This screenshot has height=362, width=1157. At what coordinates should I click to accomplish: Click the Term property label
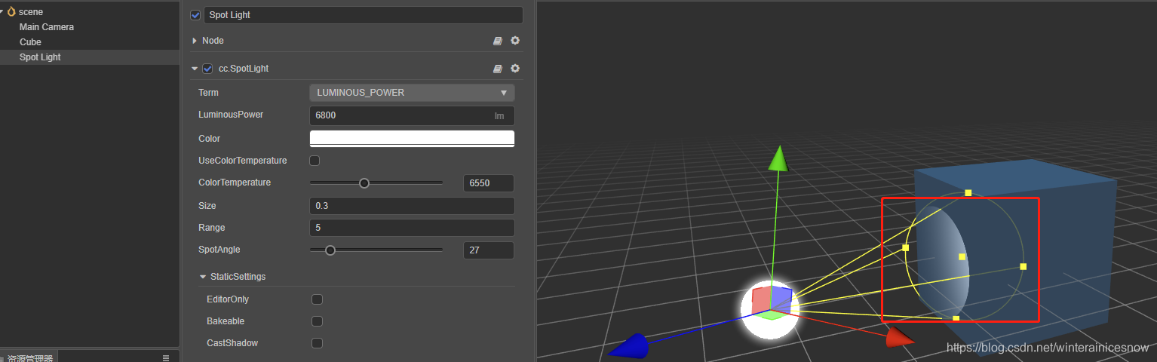click(208, 93)
